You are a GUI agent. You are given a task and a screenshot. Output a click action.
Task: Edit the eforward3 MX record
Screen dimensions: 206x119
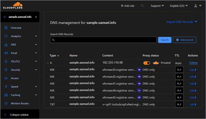point(193,70)
